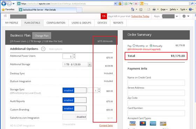Select the Monthly payment radio button
The height and width of the screenshot is (129, 196).
point(134,46)
